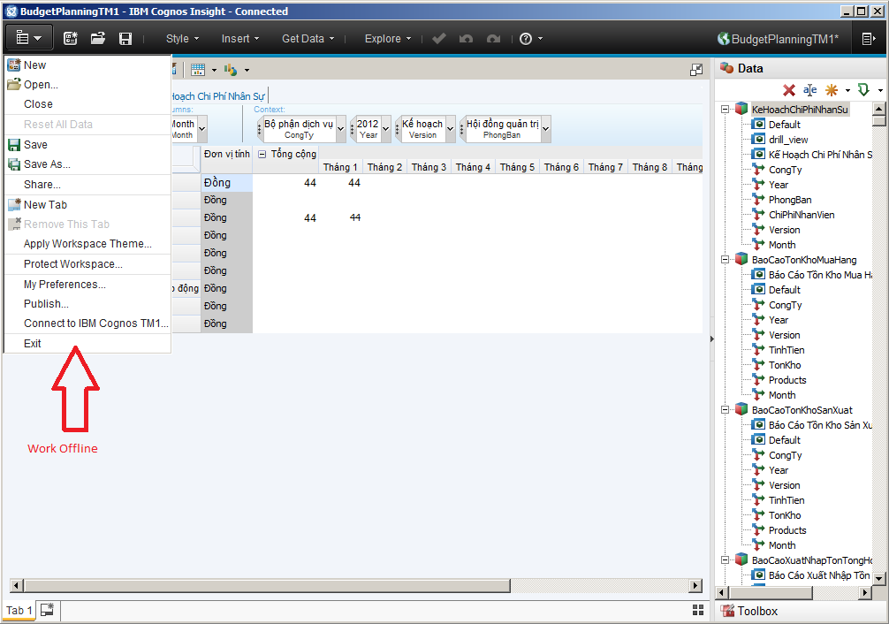The image size is (889, 624).
Task: Click the Undo arrow icon
Action: pyautogui.click(x=466, y=39)
